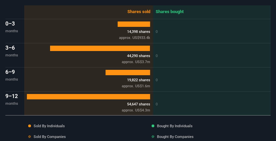Image resolution: width=276 pixels, height=141 pixels.
Task: Select the Shares bought column header
Action: (x=169, y=12)
